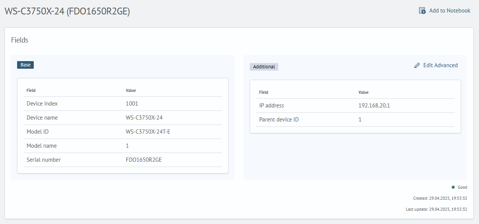
Task: Click the Add to Notebook icon
Action: click(422, 11)
